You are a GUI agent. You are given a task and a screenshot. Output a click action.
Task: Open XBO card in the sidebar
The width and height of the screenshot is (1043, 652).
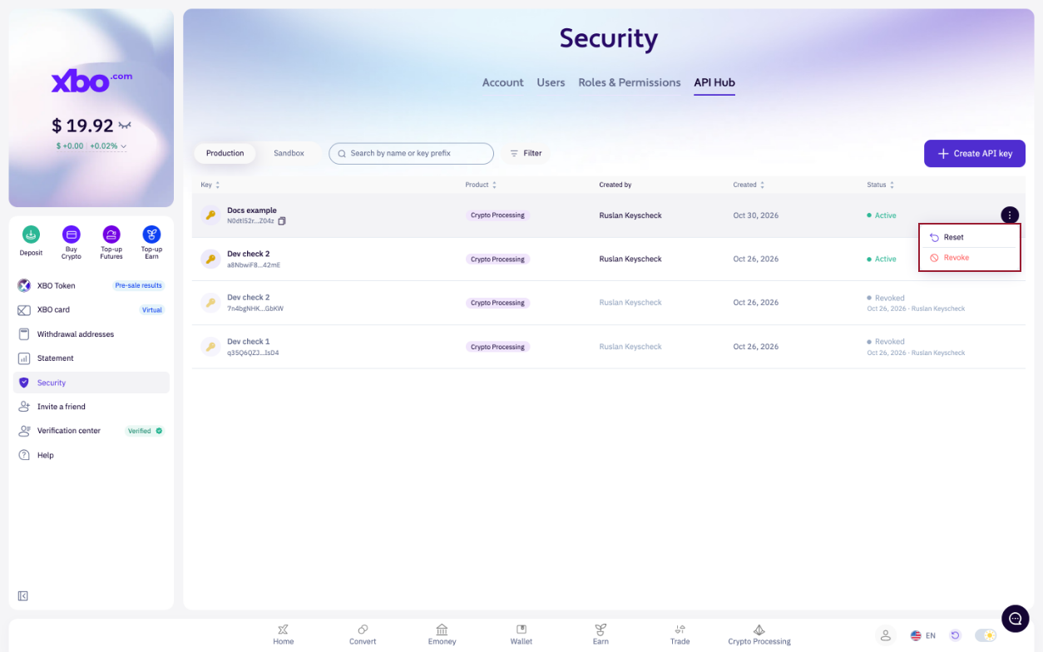tap(91, 309)
